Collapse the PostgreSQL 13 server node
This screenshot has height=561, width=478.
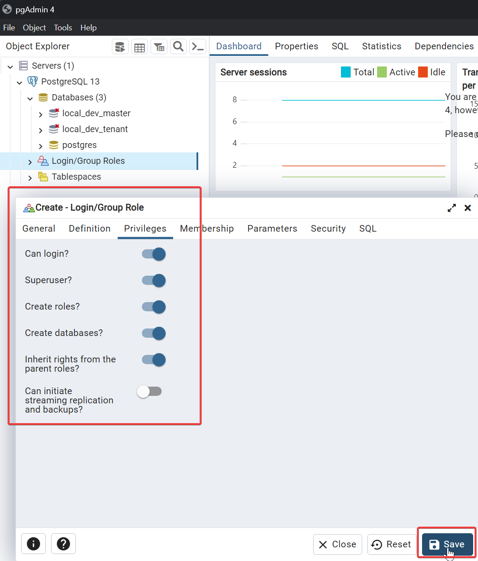19,82
